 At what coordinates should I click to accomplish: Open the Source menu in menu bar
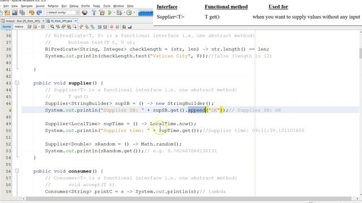click(40, 6)
